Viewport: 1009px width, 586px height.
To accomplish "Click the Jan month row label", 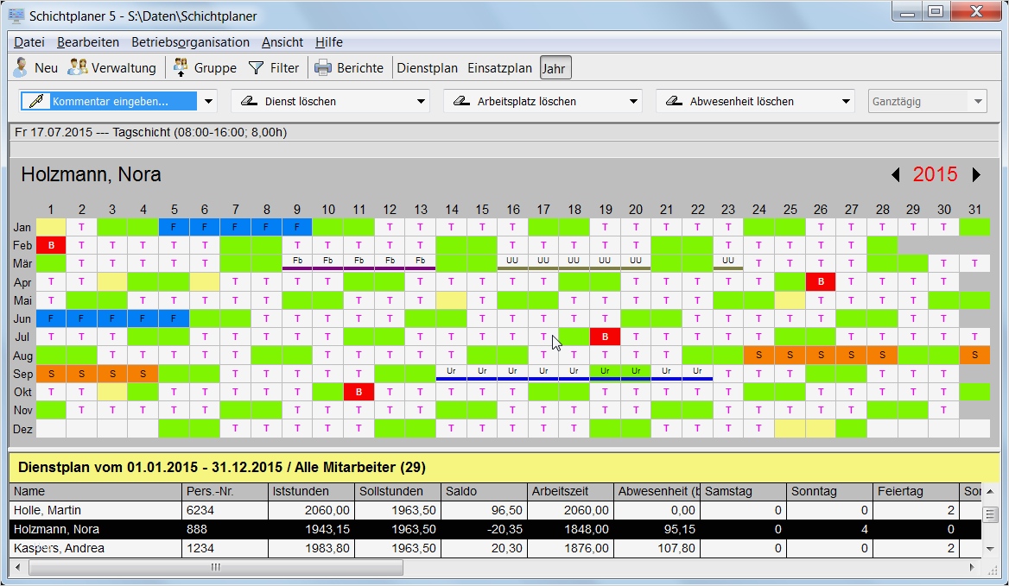I will 22,228.
